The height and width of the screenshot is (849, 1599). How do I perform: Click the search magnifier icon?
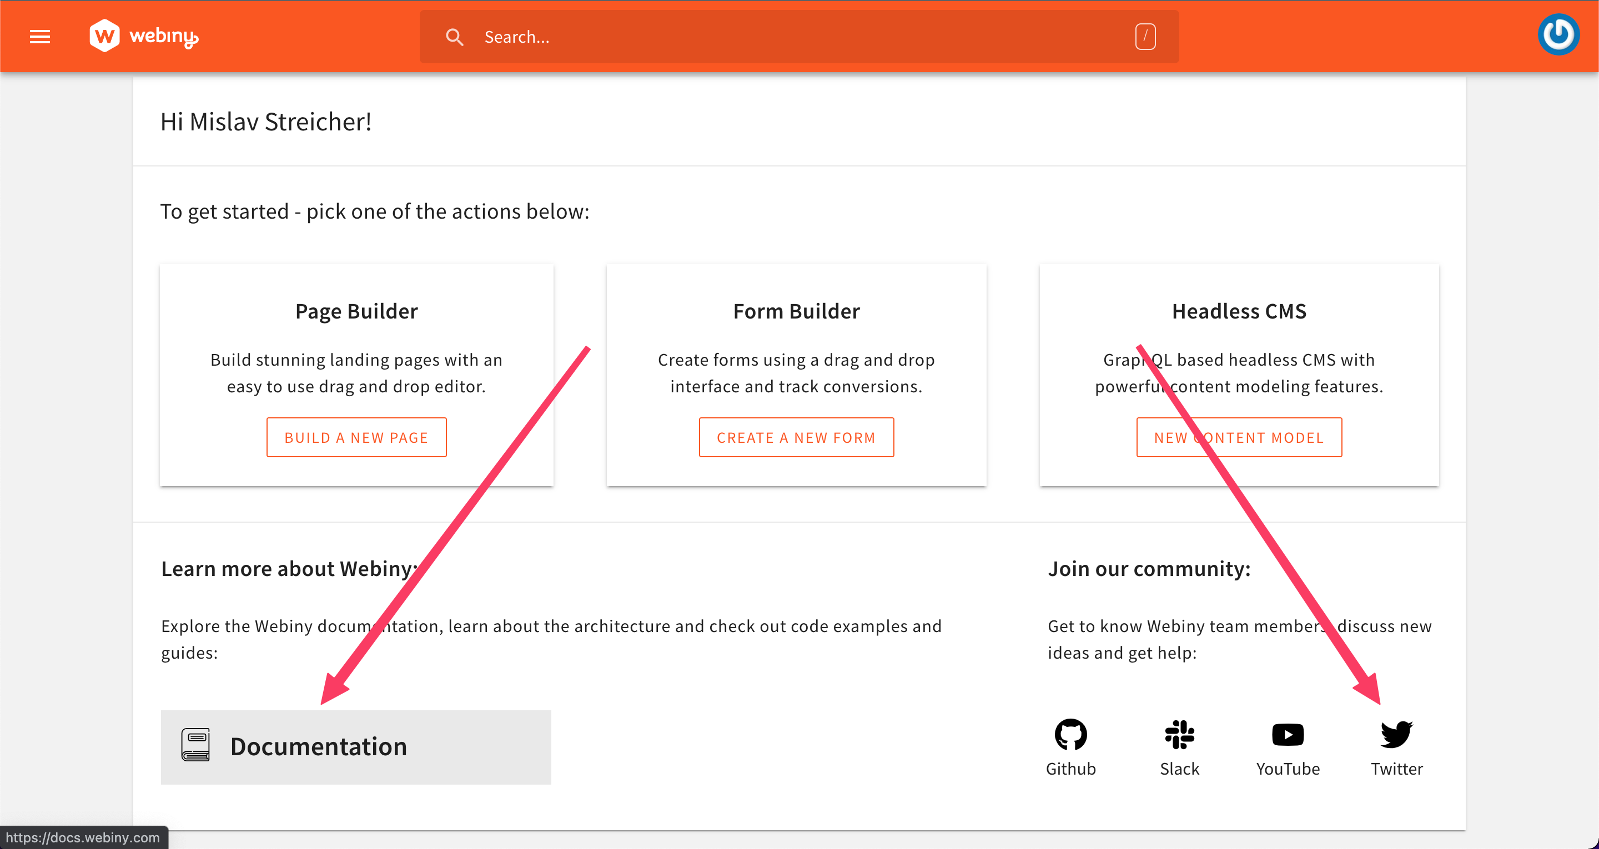(454, 37)
